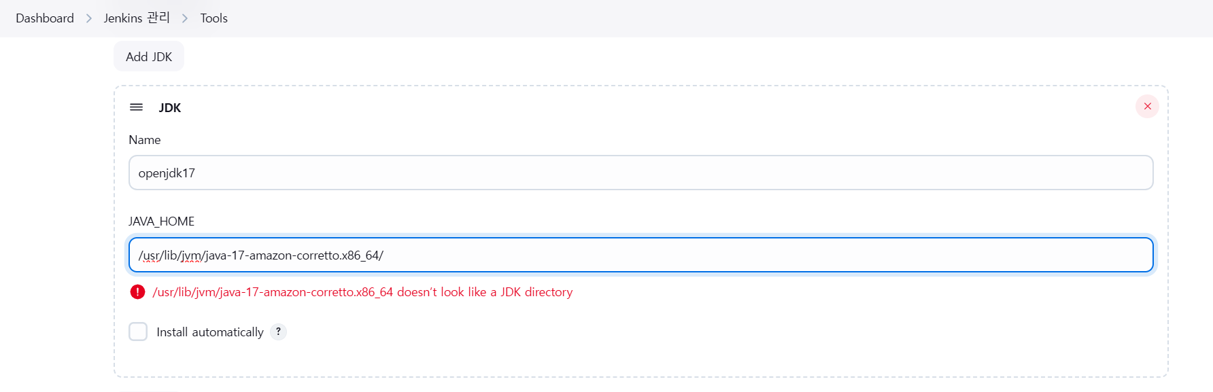
Task: Open help for Install automatically
Action: 278,332
